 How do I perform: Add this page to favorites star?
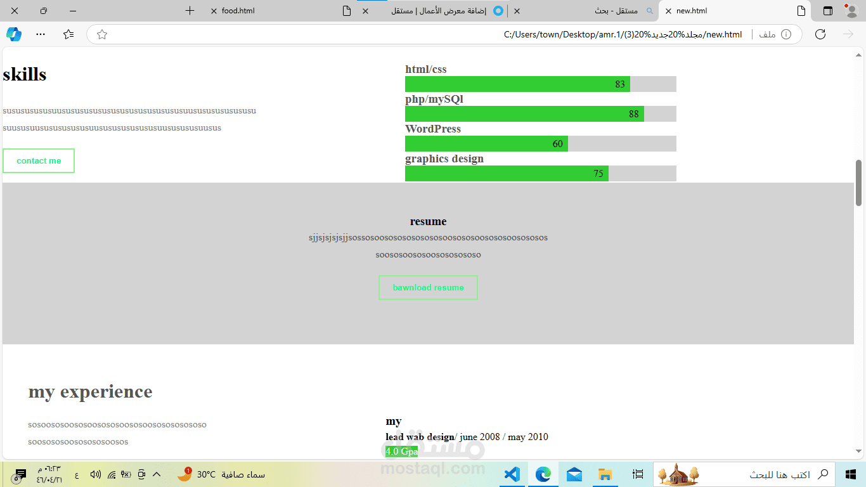click(102, 34)
